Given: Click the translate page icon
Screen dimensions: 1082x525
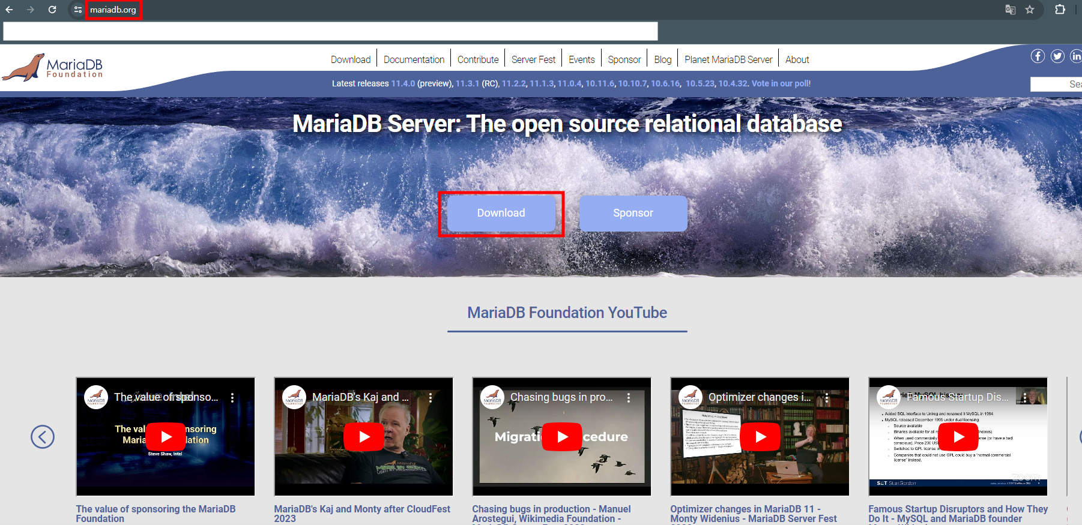Looking at the screenshot, I should click(1011, 10).
